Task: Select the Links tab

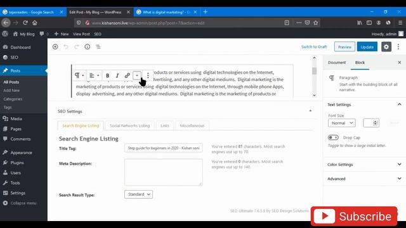Action: [x=165, y=125]
